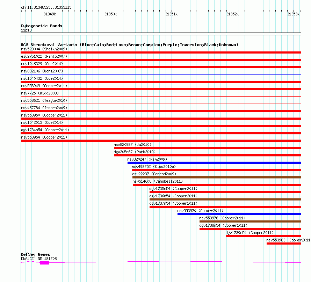Click the 31350k ruler tick label
Image resolution: width=311 pixels, height=282 pixels.
pyautogui.click(x=110, y=14)
